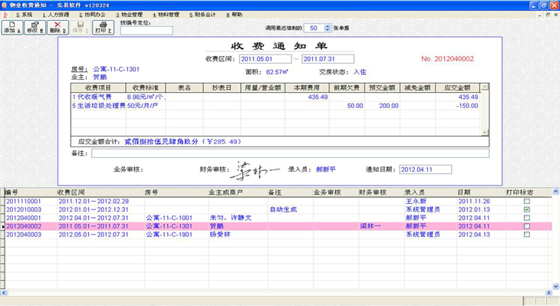Viewport: 560px width, 306px height.
Task: Click the 保存 (Save) toolbar button
Action: (81, 27)
